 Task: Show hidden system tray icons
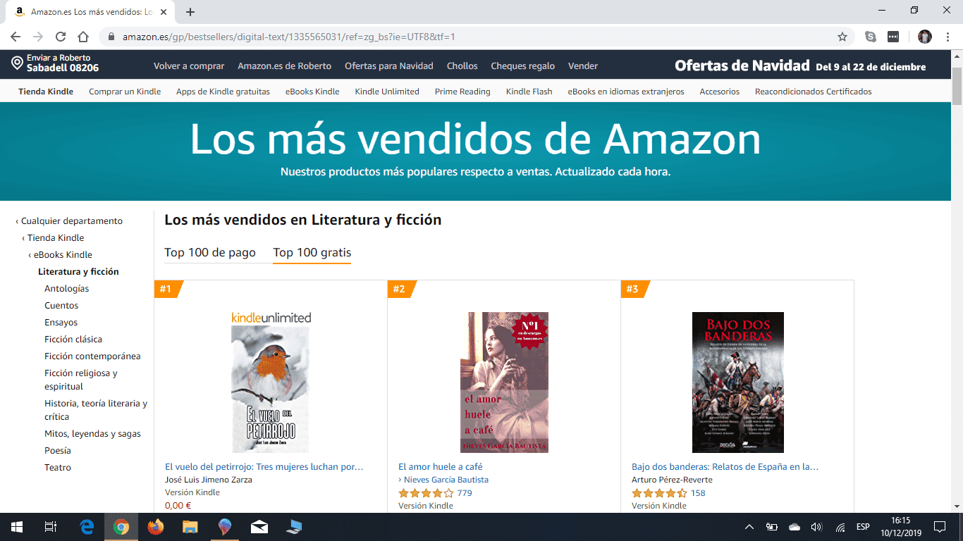[749, 526]
